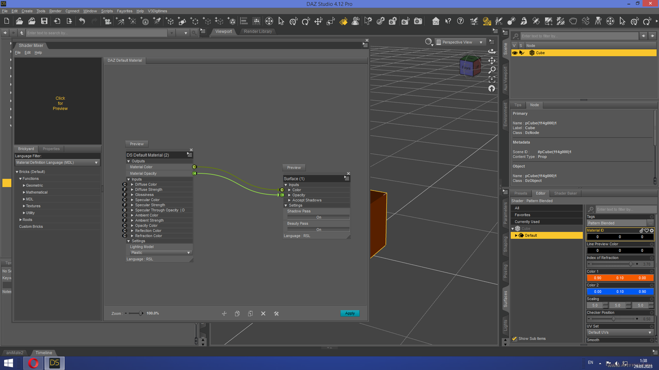659x370 pixels.
Task: Click Material Color output connector
Action: pyautogui.click(x=194, y=167)
